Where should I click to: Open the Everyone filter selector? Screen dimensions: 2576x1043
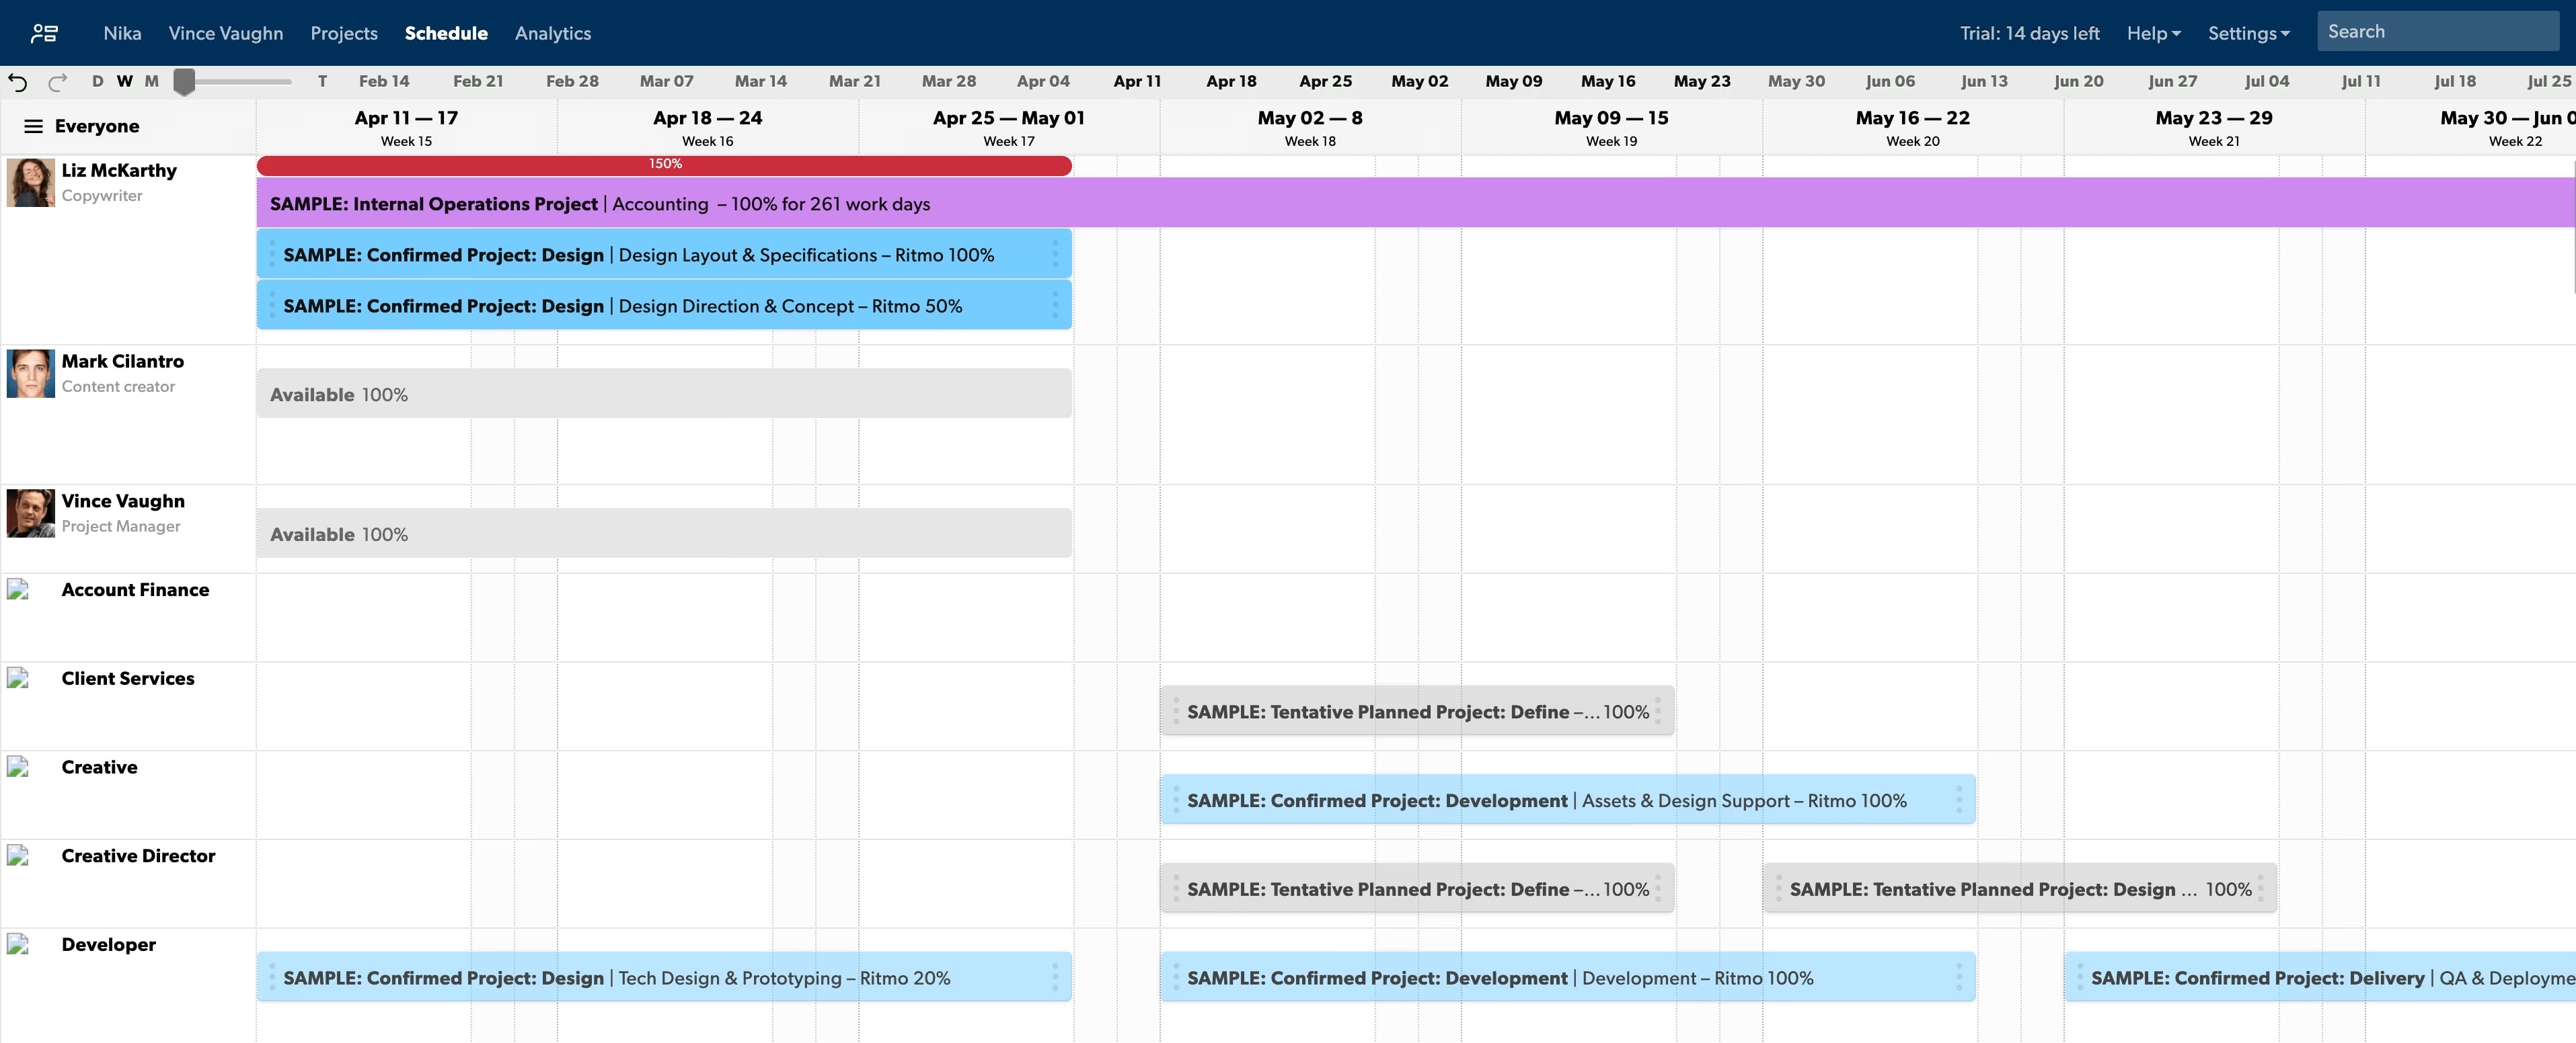point(97,127)
